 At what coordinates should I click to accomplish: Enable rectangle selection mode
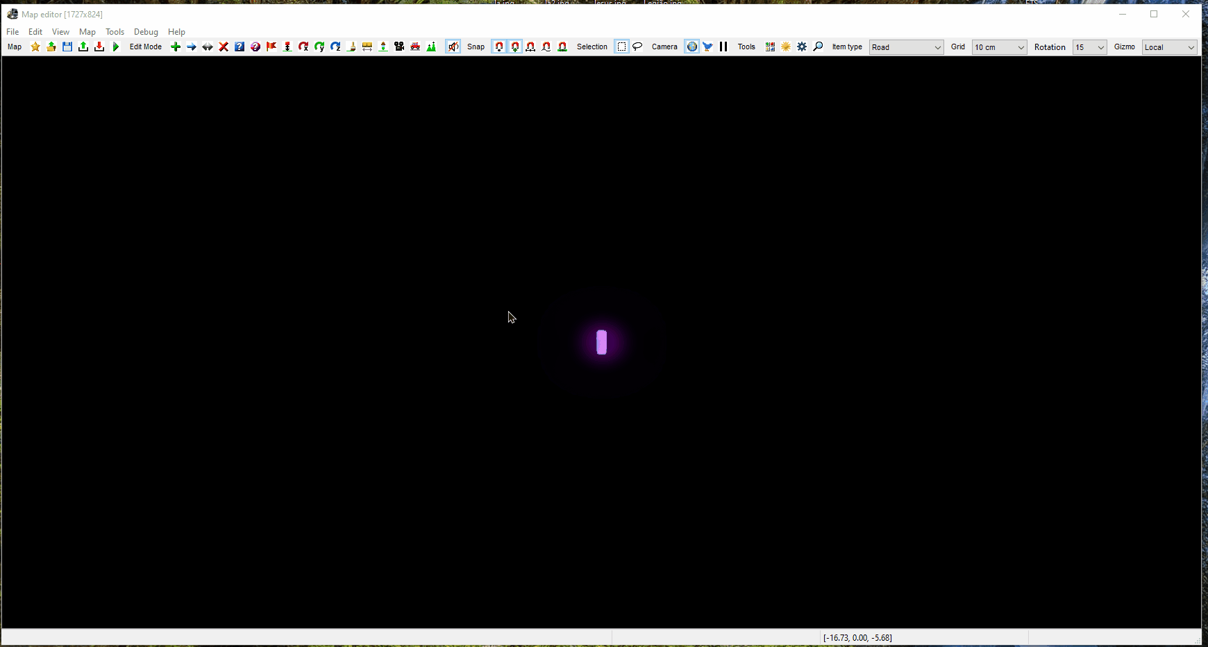tap(621, 47)
